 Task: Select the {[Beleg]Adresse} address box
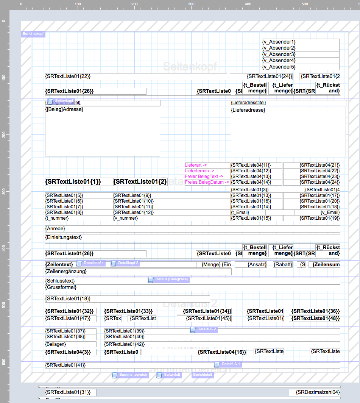pos(102,131)
